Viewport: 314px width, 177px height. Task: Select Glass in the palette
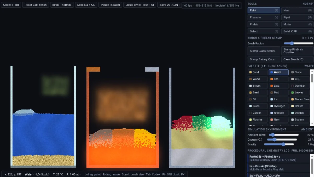(x=258, y=106)
